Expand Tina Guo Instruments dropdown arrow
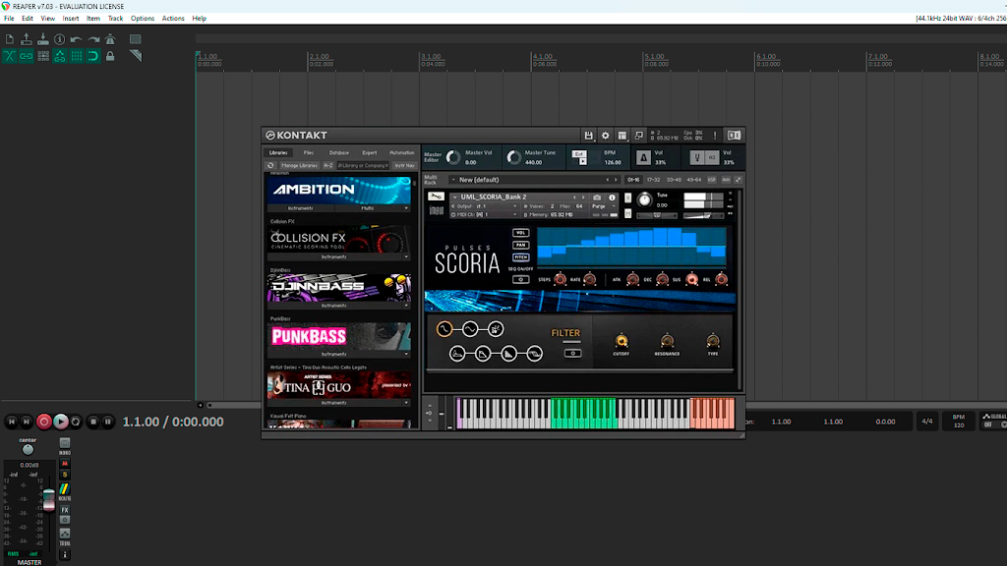The height and width of the screenshot is (566, 1007). tap(406, 403)
